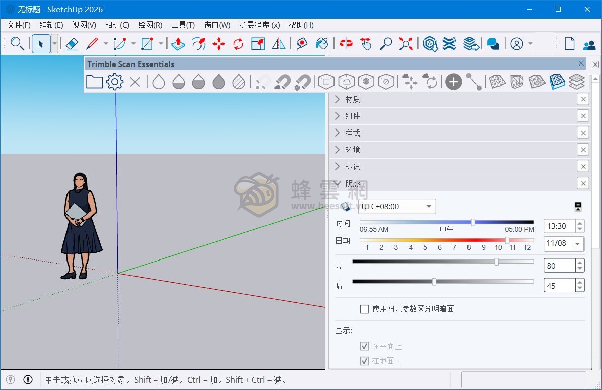Click the blank page new document icon
This screenshot has width=602, height=390.
click(570, 44)
